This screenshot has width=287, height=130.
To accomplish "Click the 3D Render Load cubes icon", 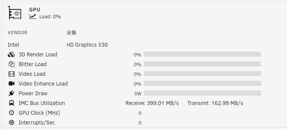I will pyautogui.click(x=11, y=54).
